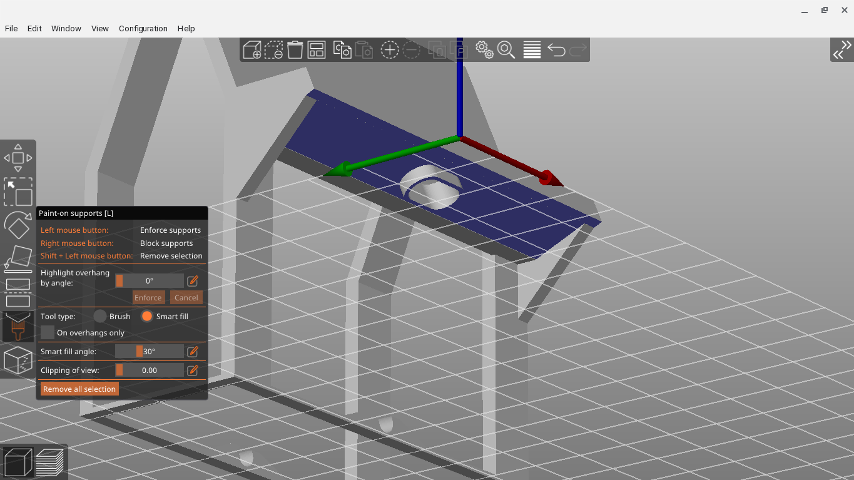854x480 pixels.
Task: Expand the collapsed sidebar with arrows icon
Action: point(841,50)
